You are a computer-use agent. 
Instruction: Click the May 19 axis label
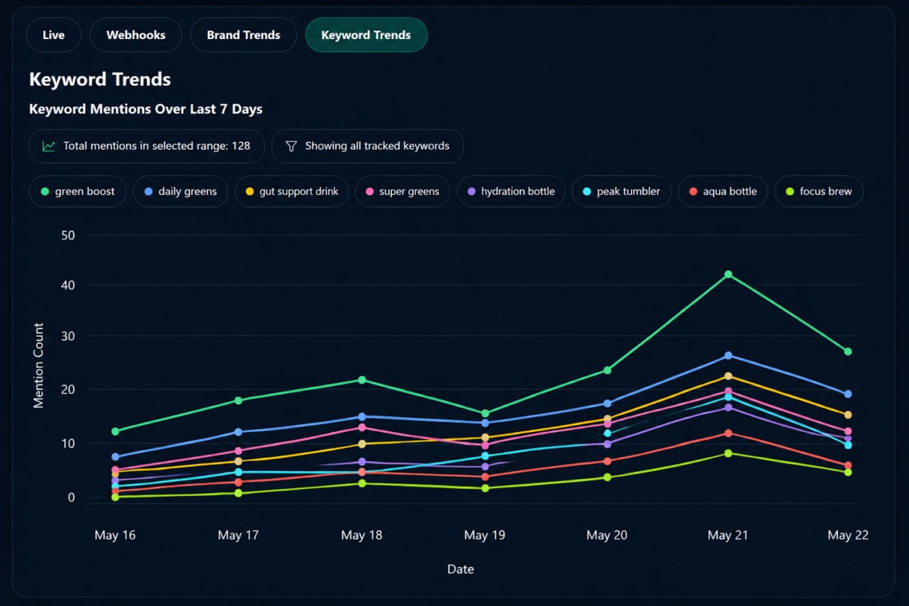pos(484,535)
